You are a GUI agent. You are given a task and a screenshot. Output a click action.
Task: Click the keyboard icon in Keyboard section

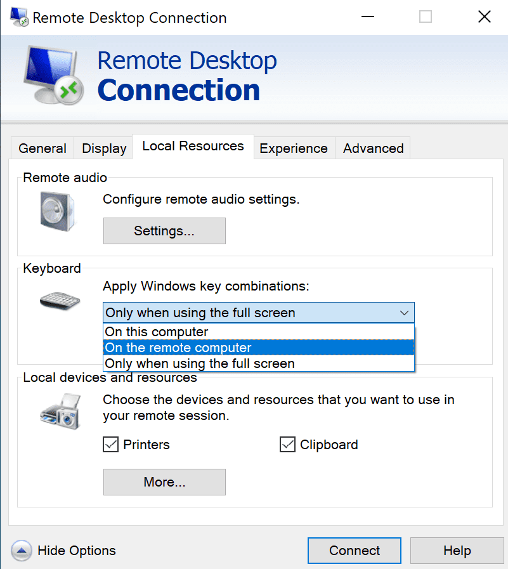(58, 300)
